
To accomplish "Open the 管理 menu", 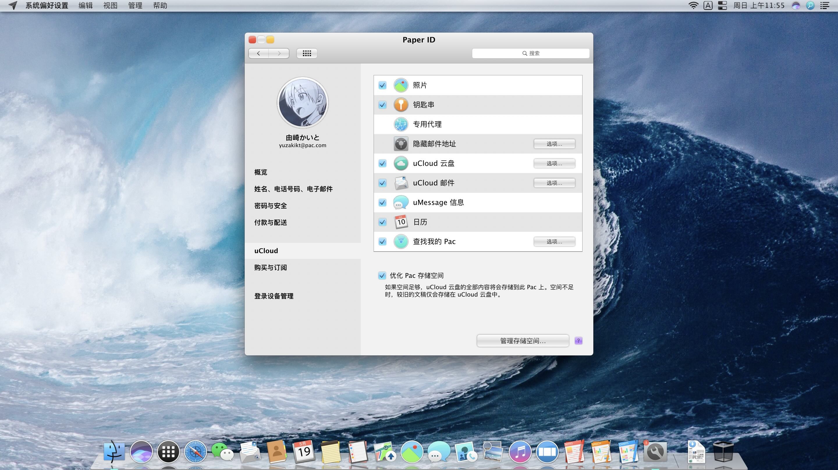I will (135, 6).
